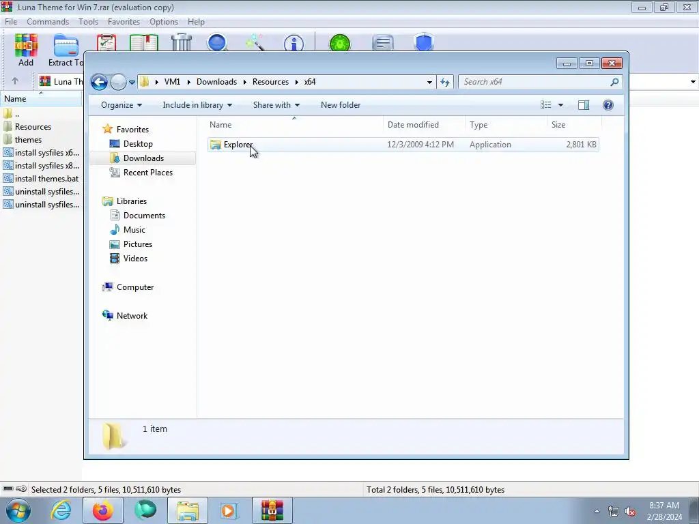Click the Windows Explorer taskbar icon
The width and height of the screenshot is (699, 524).
(x=188, y=510)
